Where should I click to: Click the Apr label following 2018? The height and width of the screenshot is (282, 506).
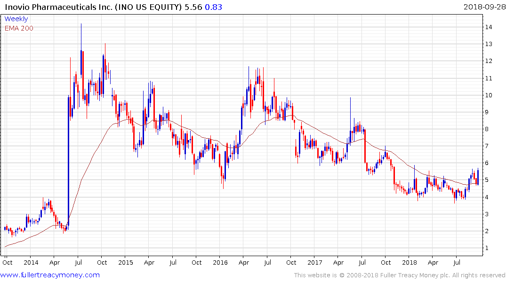(x=433, y=263)
